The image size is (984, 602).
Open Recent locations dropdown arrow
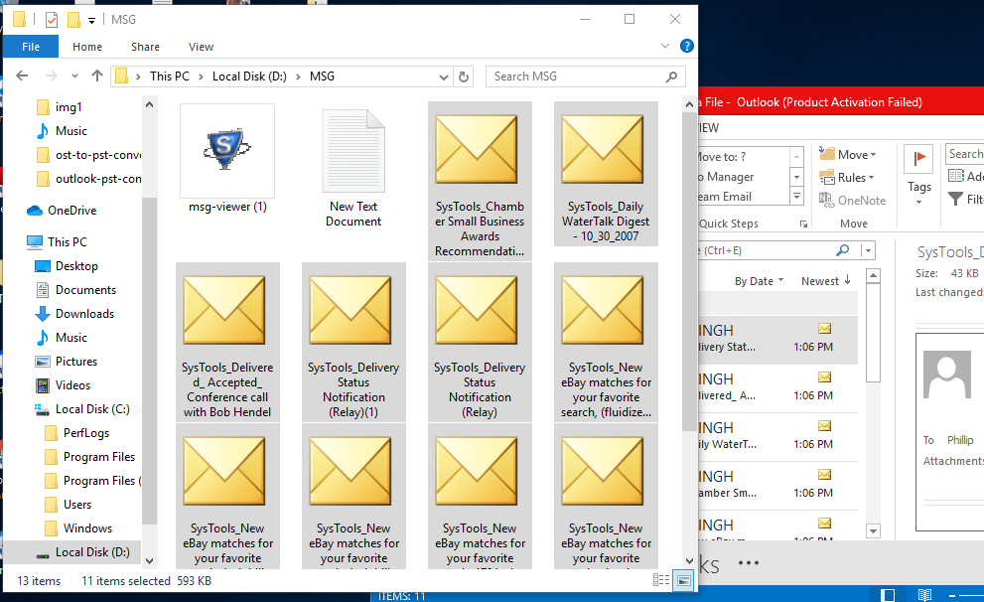[74, 75]
